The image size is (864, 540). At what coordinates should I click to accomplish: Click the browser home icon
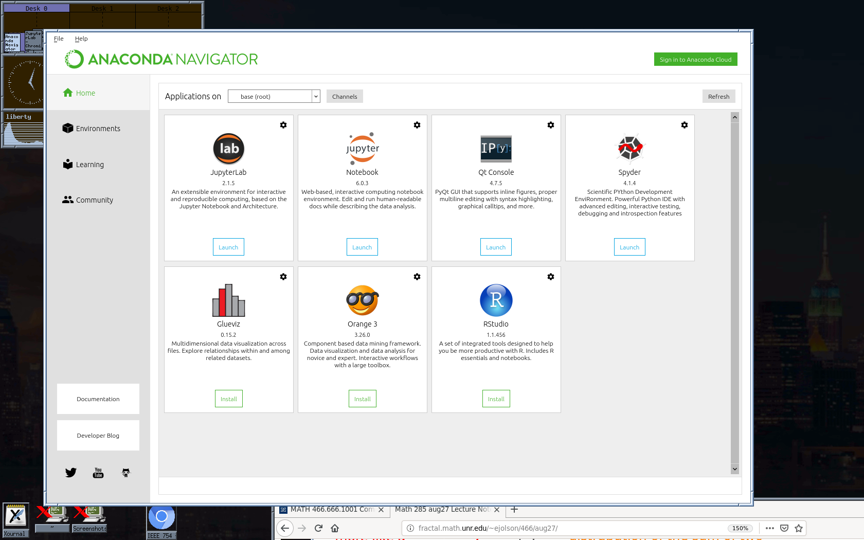335,528
